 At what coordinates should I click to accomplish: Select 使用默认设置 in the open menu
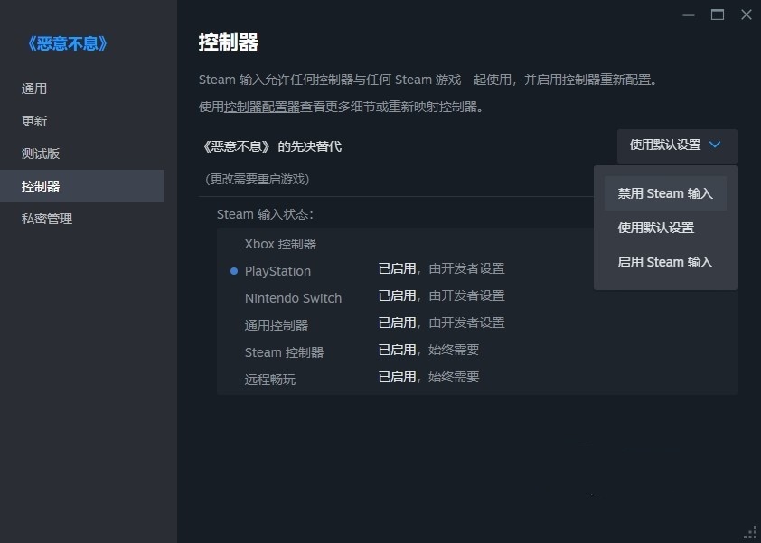654,227
